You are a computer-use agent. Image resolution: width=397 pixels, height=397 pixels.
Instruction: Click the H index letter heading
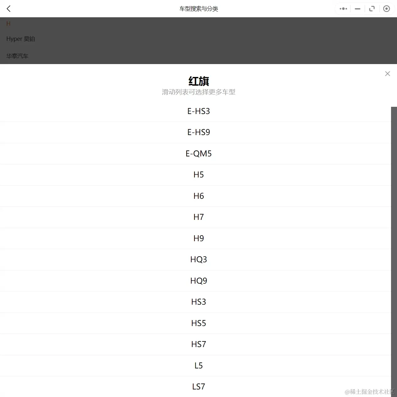[x=8, y=24]
